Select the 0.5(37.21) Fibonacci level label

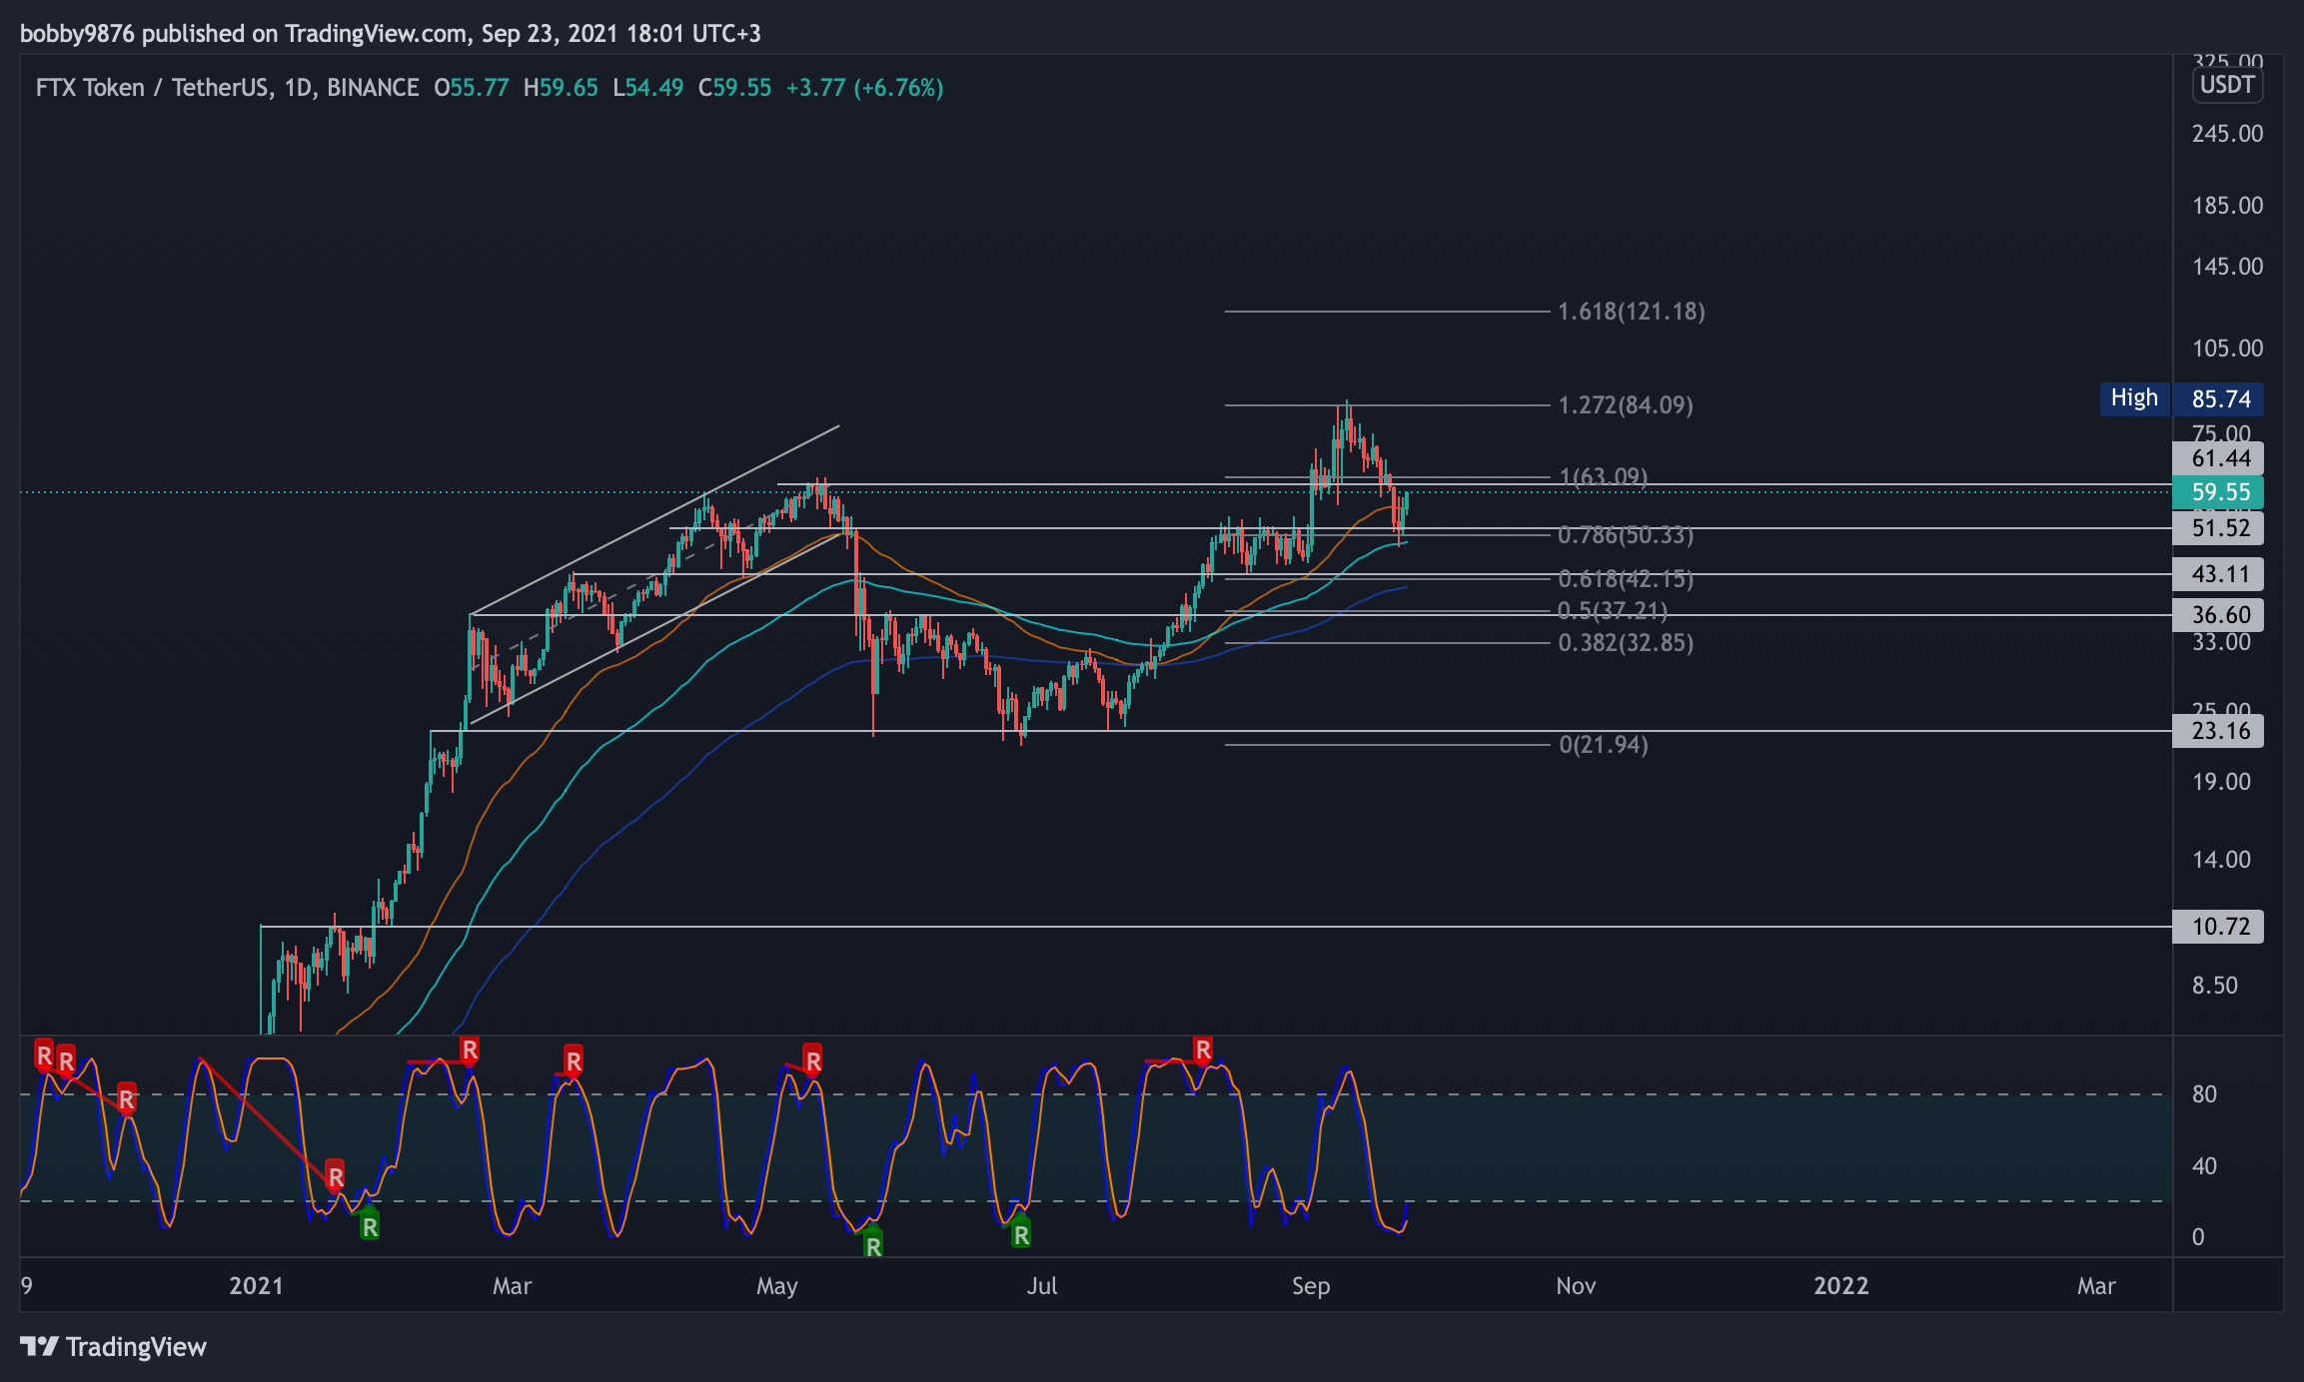pos(1613,610)
